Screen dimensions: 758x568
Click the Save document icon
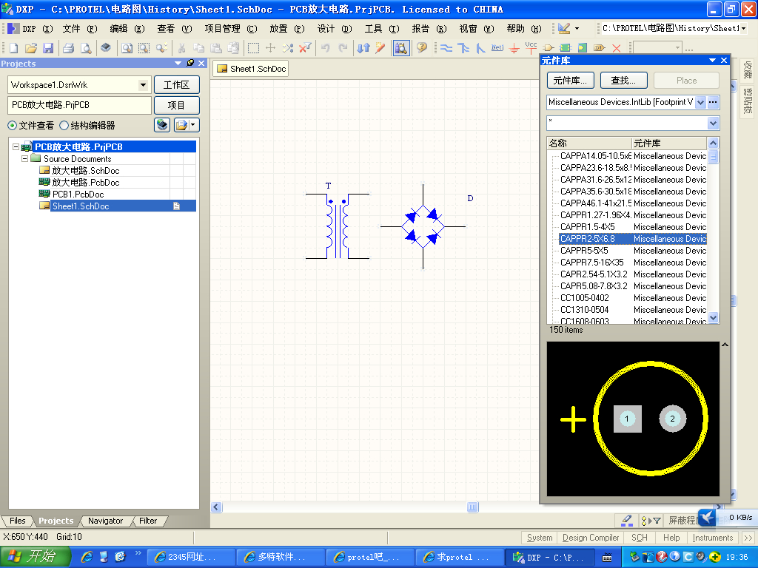click(x=48, y=48)
